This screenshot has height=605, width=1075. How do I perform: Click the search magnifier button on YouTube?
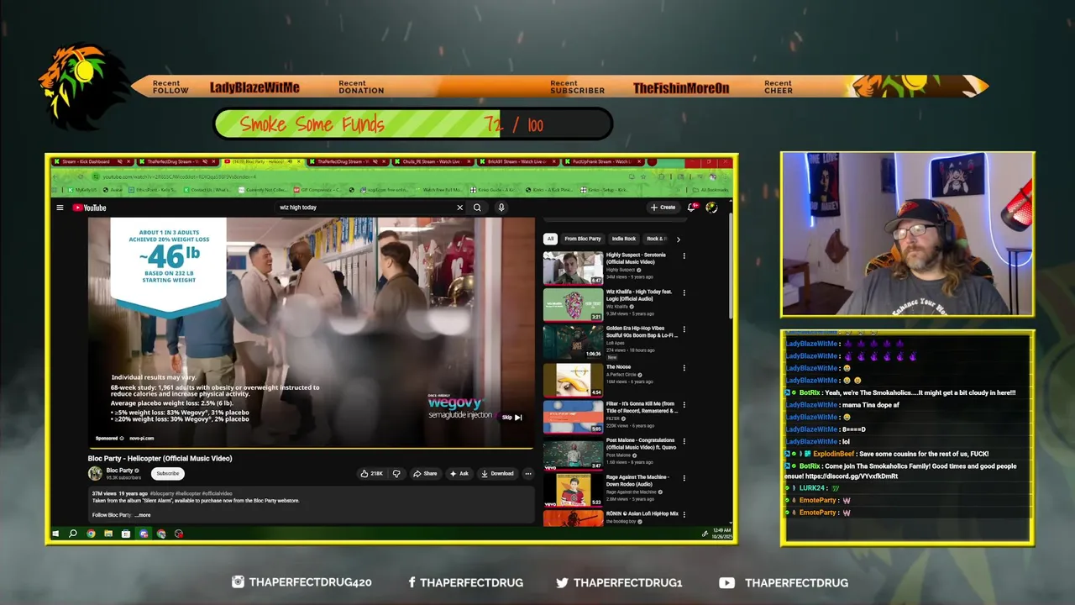[x=477, y=208]
